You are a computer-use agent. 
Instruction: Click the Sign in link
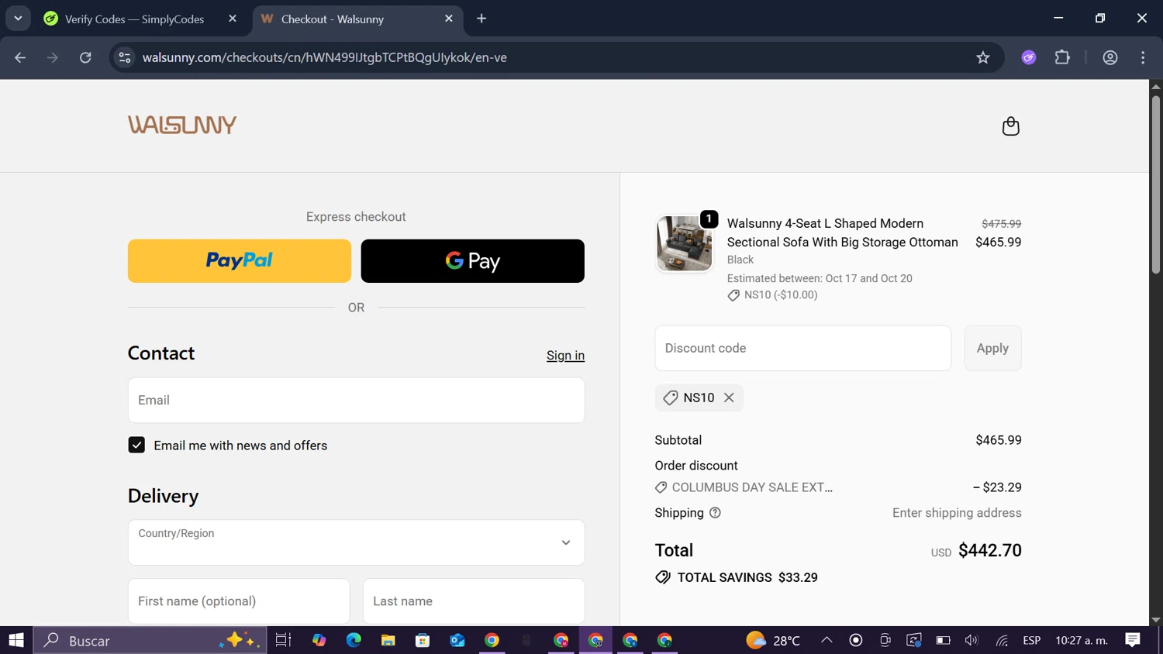tap(565, 356)
